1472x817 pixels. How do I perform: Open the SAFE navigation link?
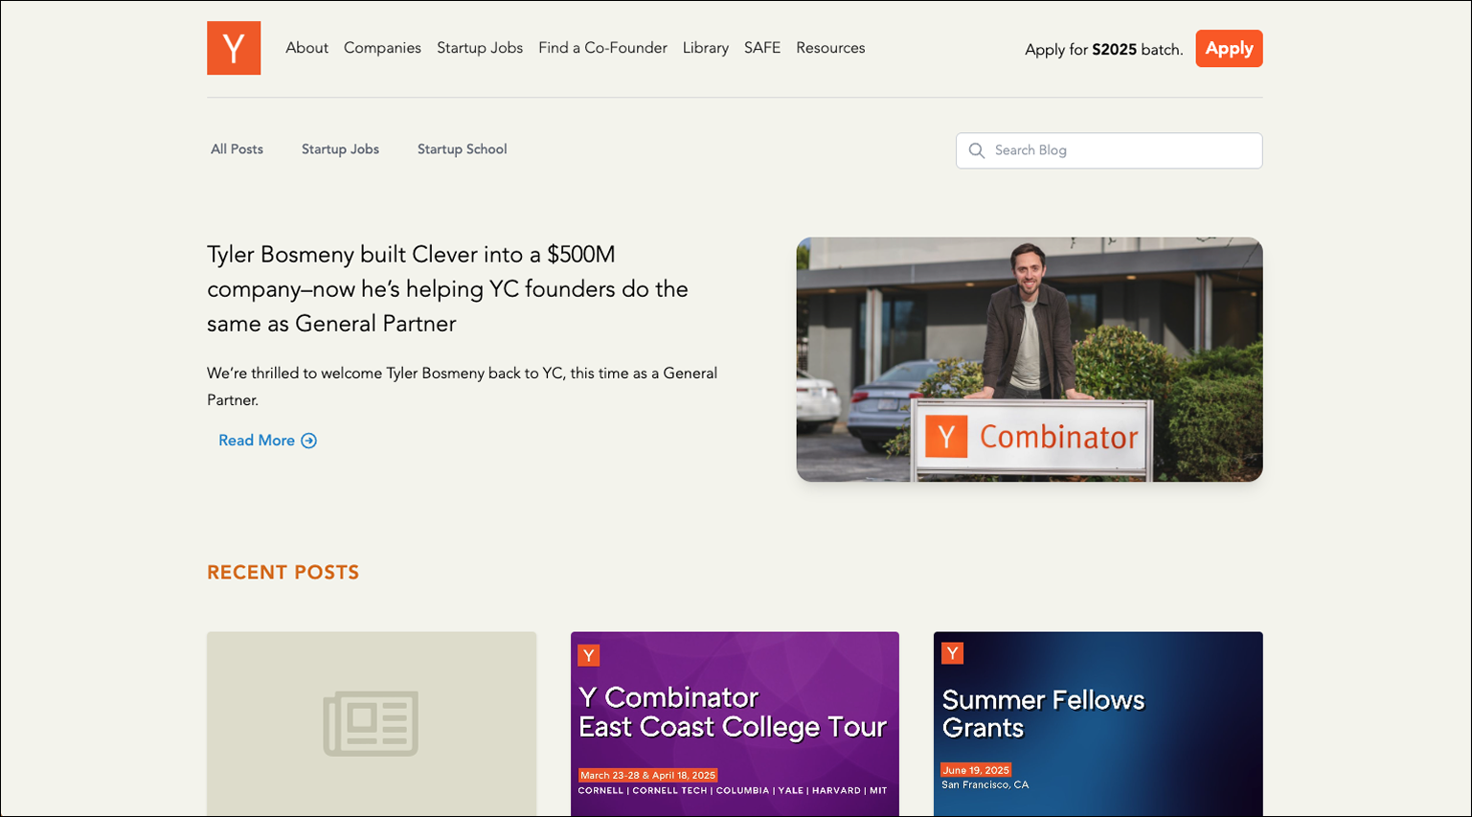point(762,48)
